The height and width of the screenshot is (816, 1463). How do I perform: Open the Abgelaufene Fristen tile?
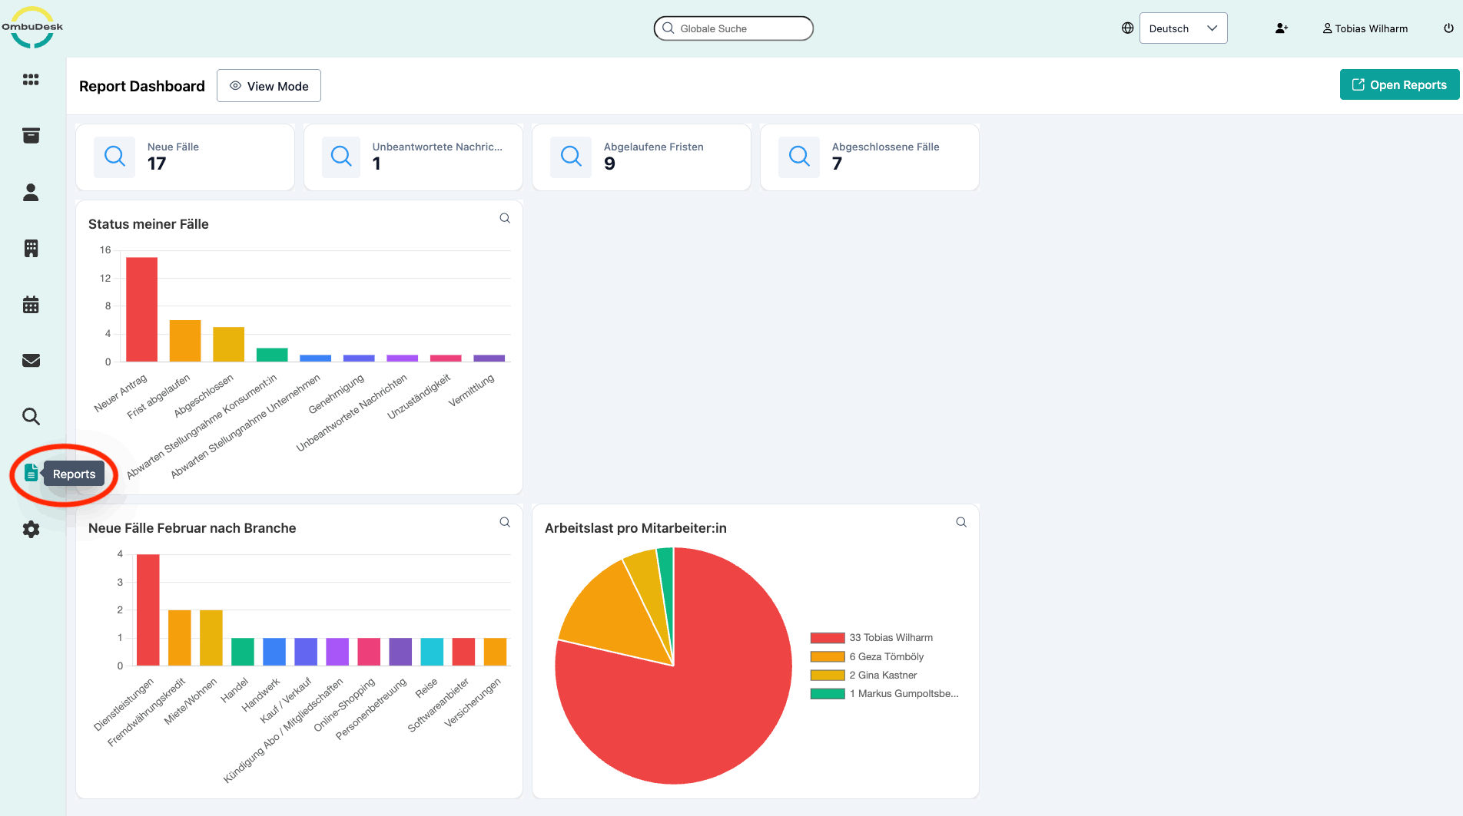click(642, 157)
